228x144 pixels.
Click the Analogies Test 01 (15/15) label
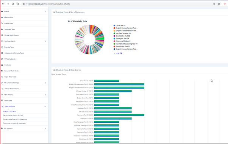point(86,108)
